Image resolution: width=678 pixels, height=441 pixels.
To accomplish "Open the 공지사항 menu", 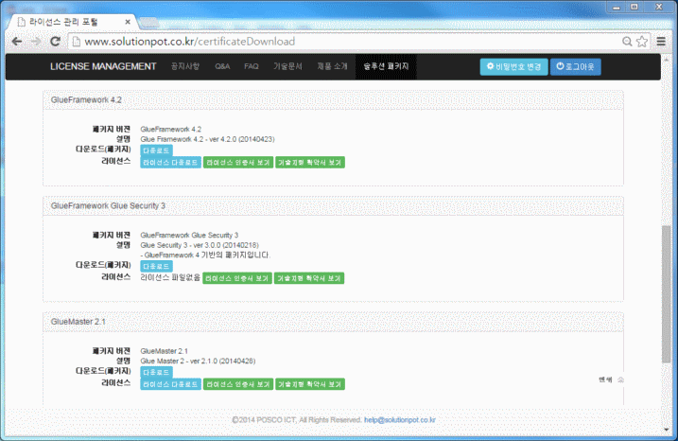I will coord(185,66).
